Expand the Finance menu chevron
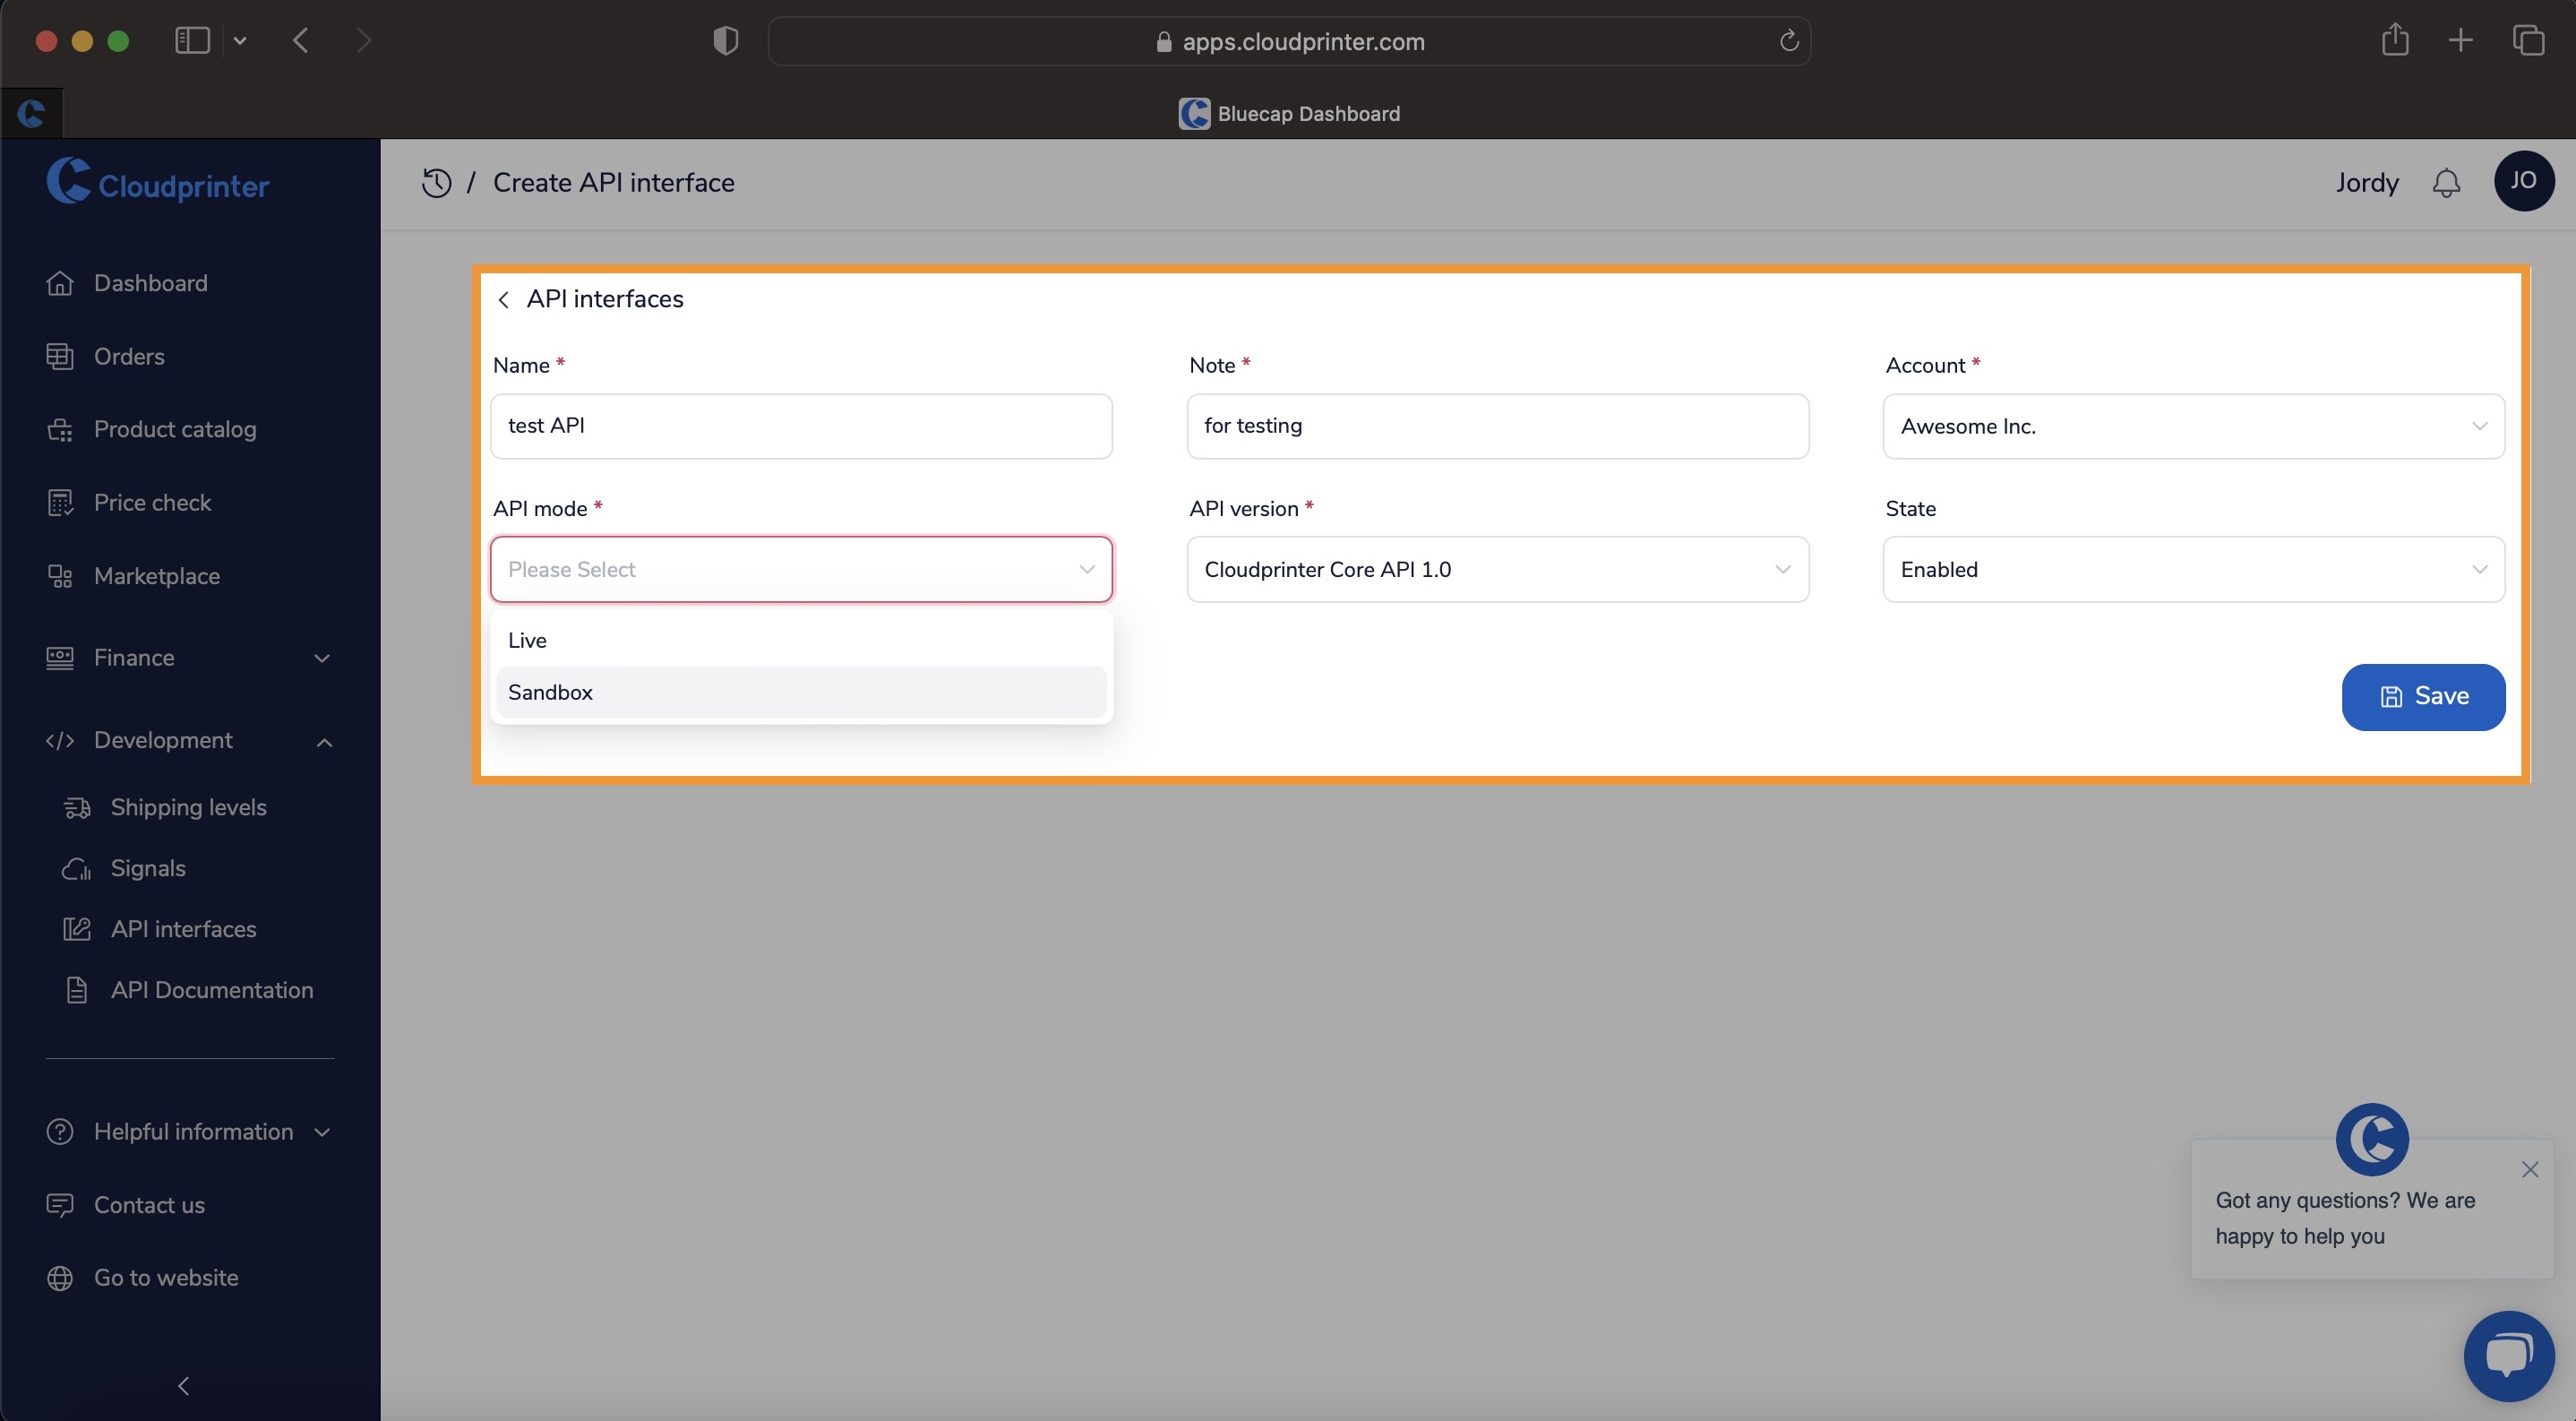 coord(322,658)
